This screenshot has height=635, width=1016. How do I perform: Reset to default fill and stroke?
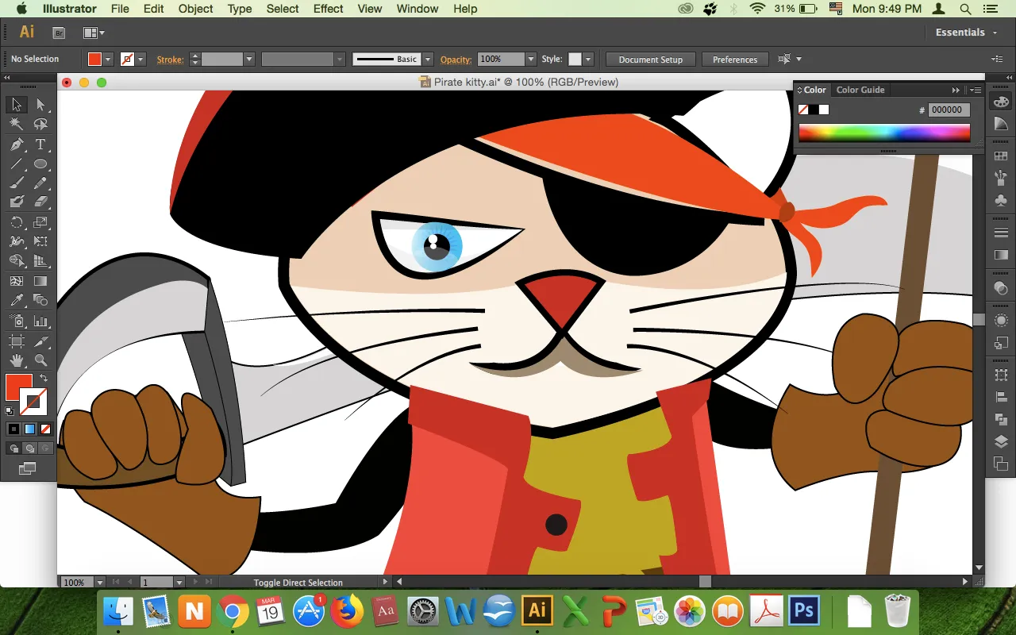(10, 411)
